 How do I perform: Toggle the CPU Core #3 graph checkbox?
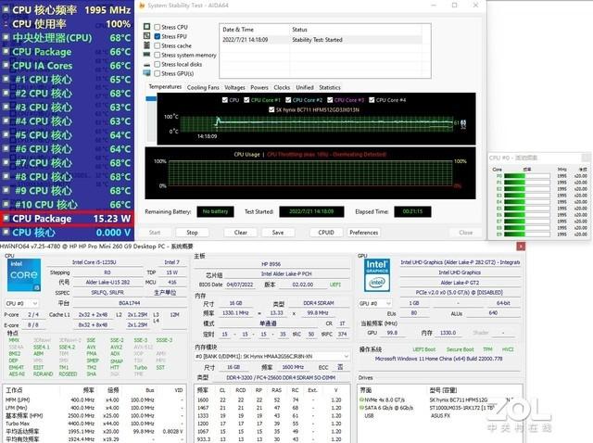tap(330, 100)
